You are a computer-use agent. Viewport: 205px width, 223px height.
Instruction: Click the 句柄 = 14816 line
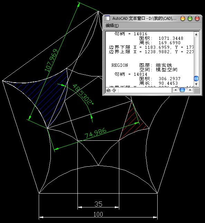point(131,34)
